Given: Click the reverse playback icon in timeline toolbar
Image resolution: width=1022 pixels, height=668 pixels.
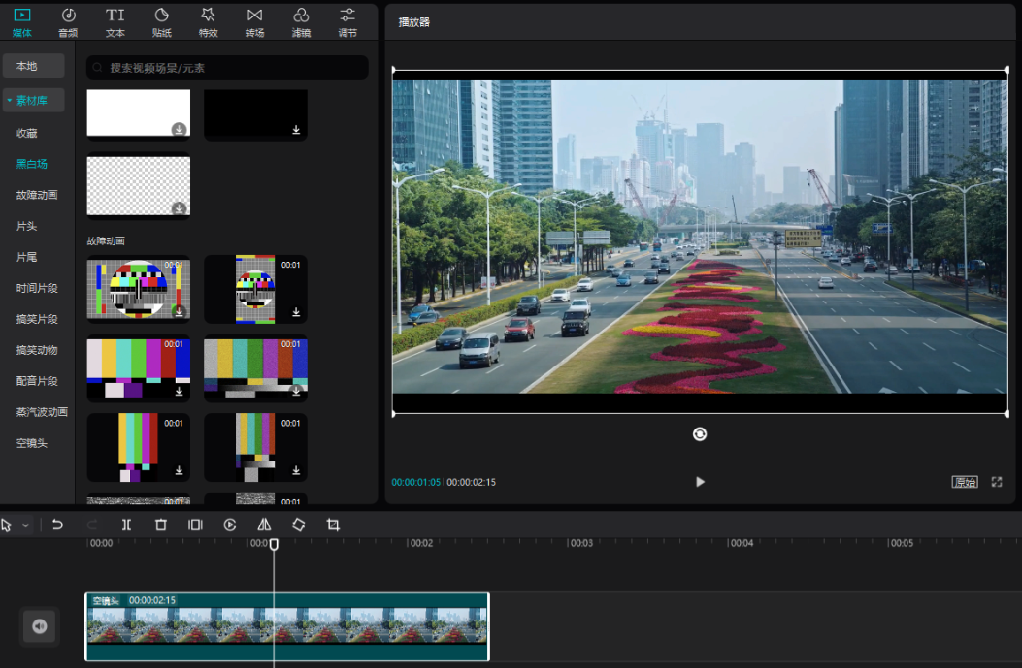Looking at the screenshot, I should click(230, 525).
